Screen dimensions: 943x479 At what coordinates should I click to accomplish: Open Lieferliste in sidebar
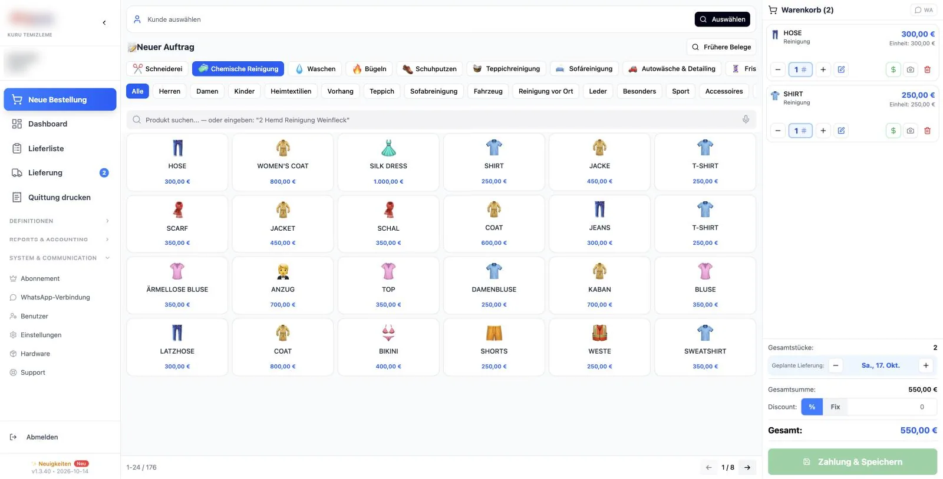60,148
